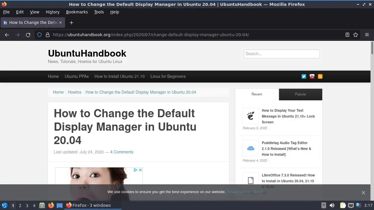Open the View menu
Image resolution: width=374 pixels, height=210 pixels.
coord(34,12)
